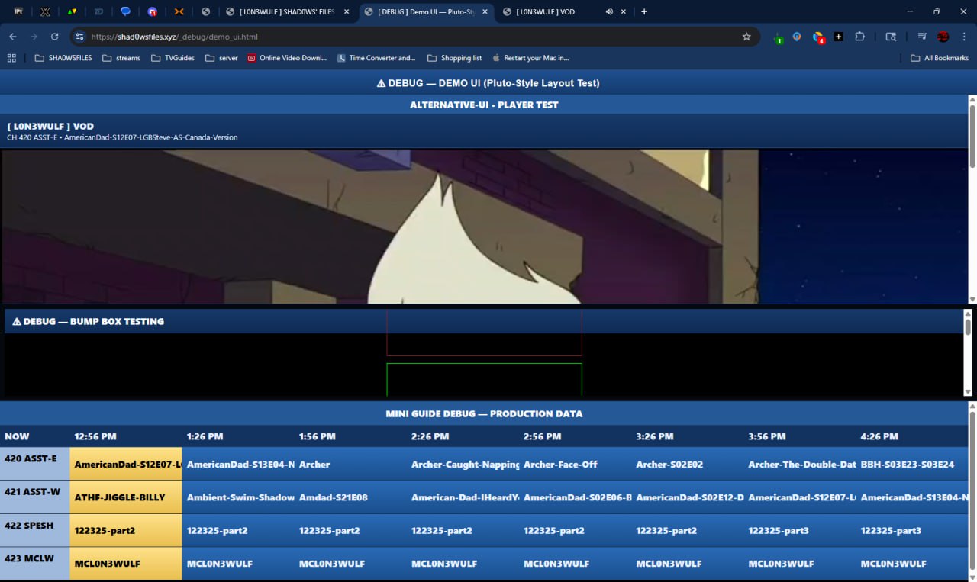Select the 421 ASST-W channel label
The width and height of the screenshot is (977, 582).
coord(34,497)
